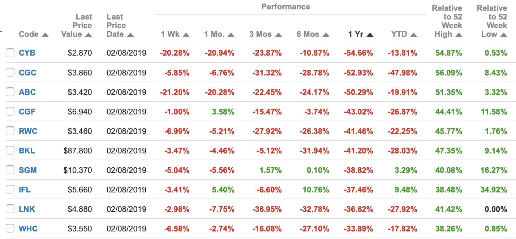
Task: Open the CGC stock link
Action: [27, 73]
